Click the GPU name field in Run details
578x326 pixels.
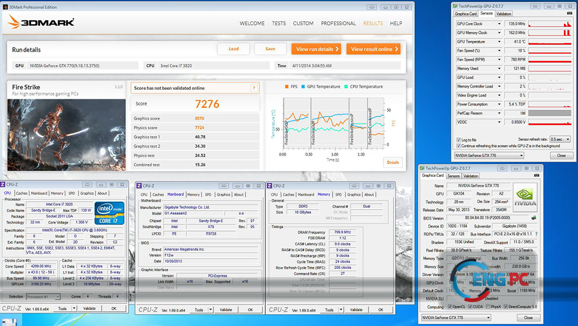(82, 66)
